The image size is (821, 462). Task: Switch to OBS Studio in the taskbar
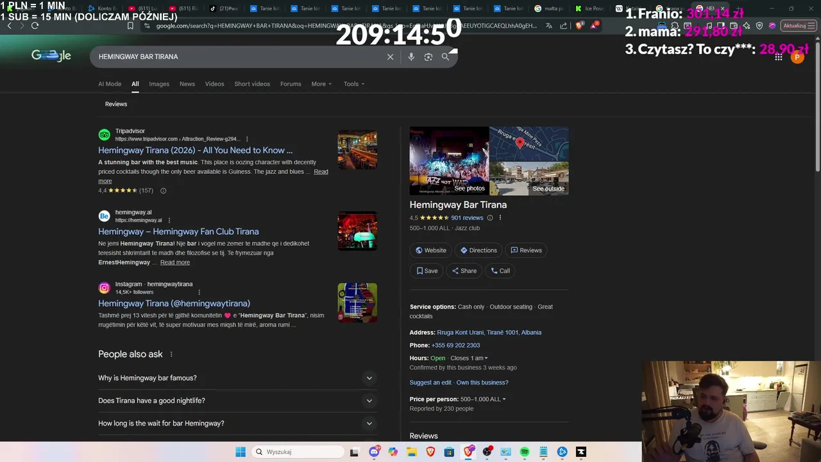pyautogui.click(x=487, y=452)
